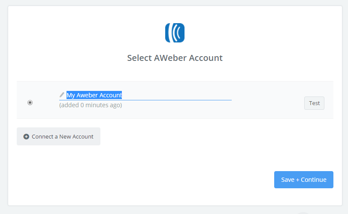Select the My Aweber Account radio button
The width and height of the screenshot is (348, 214).
pyautogui.click(x=30, y=102)
